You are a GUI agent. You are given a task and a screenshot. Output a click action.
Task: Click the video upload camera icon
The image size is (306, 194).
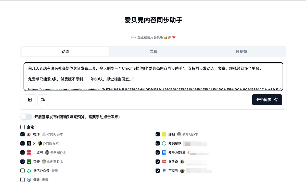pos(43,100)
